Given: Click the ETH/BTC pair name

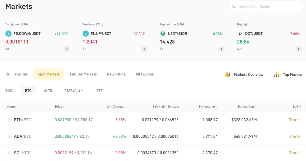Looking at the screenshot, I should [23, 120].
